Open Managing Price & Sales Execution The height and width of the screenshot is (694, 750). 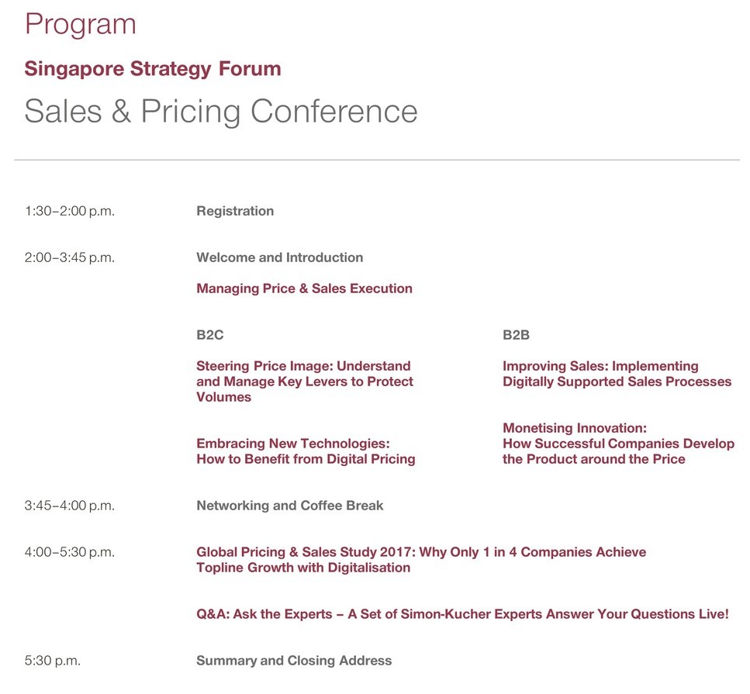click(x=304, y=288)
